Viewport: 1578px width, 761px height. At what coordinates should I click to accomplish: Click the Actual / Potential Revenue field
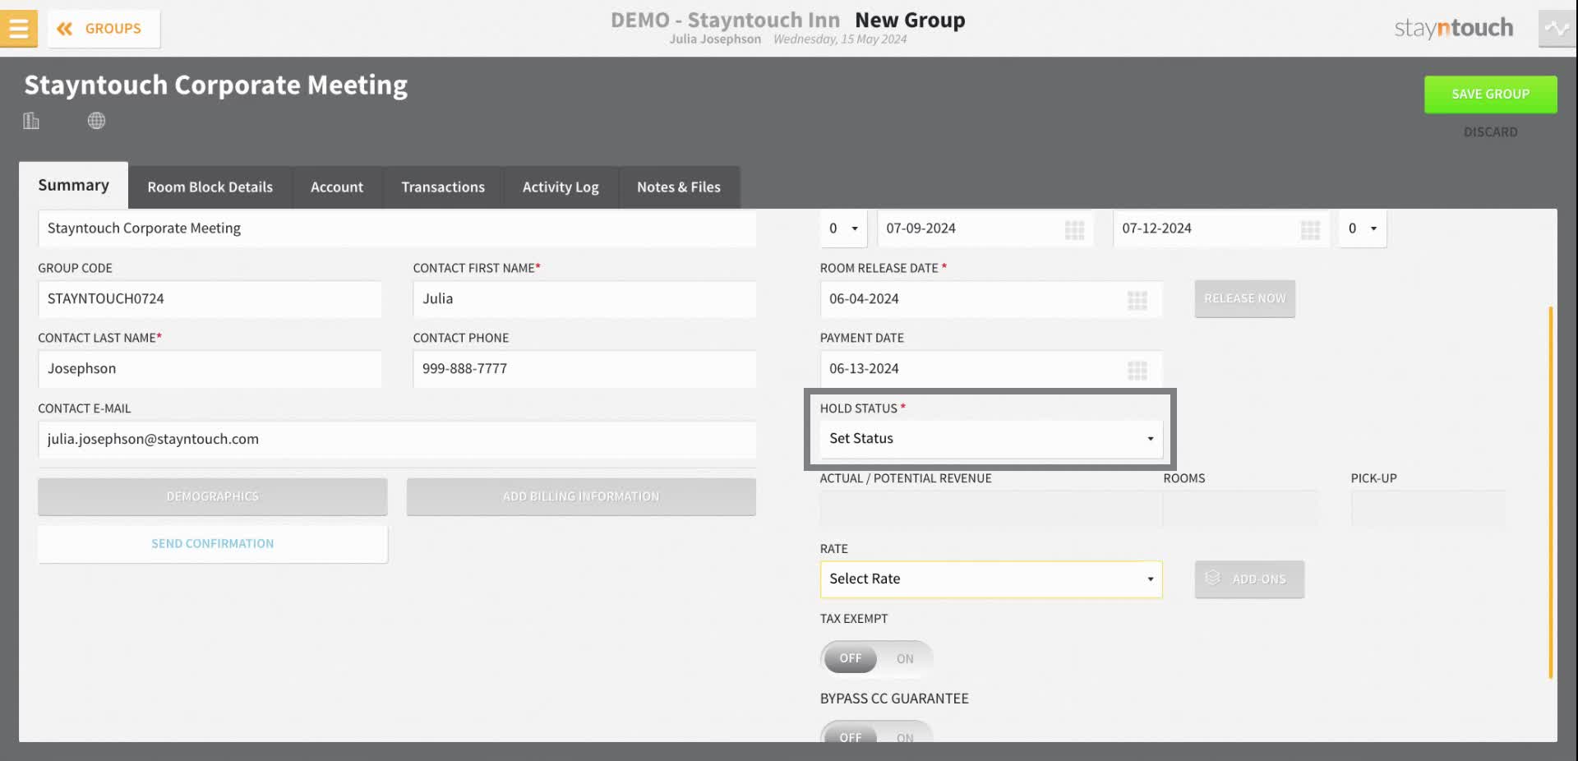[990, 509]
